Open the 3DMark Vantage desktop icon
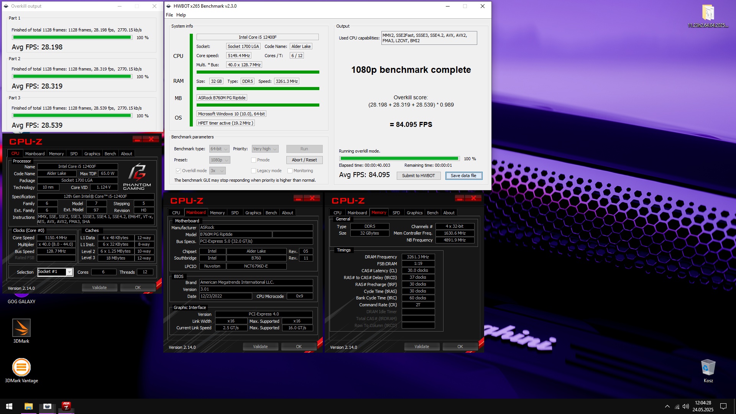This screenshot has width=736, height=414. click(21, 370)
